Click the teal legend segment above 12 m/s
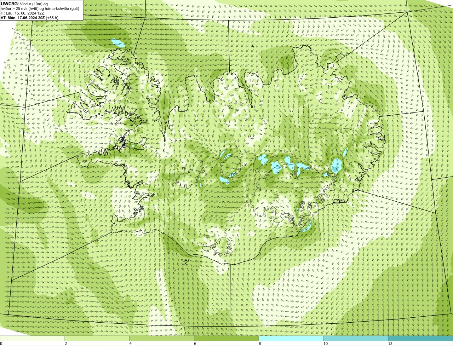Viewport: 453px width, 346px height. pos(420,339)
